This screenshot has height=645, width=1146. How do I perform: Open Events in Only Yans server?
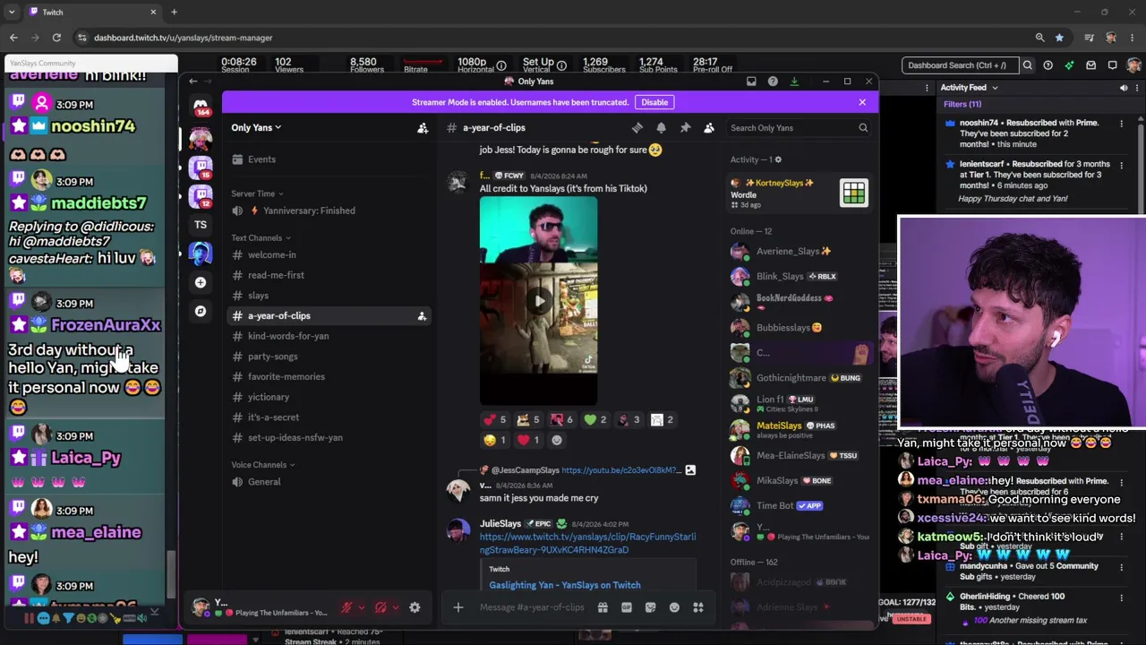pyautogui.click(x=327, y=159)
